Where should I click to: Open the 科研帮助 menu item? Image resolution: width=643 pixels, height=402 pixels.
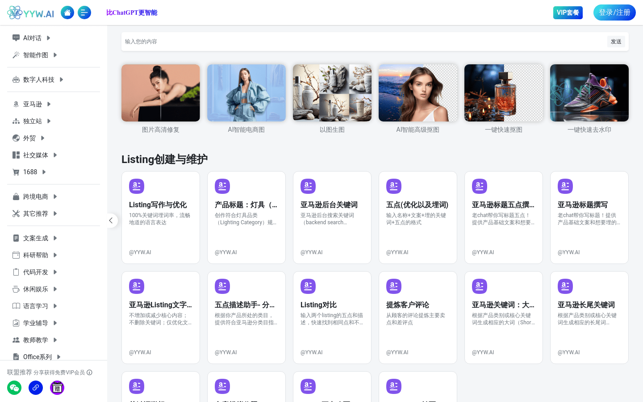coord(54,255)
